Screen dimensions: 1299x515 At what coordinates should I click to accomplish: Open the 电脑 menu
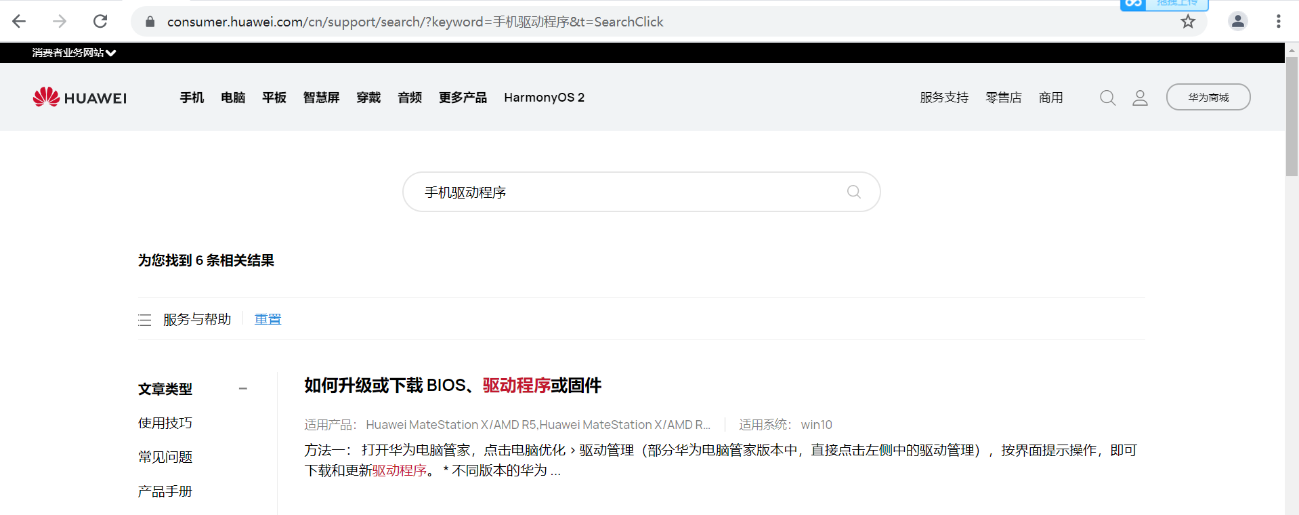pyautogui.click(x=233, y=98)
